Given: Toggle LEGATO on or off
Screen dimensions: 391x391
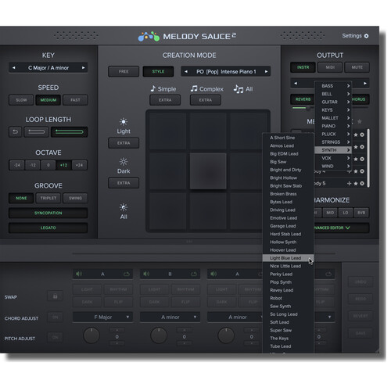Looking at the screenshot, I should (48, 228).
